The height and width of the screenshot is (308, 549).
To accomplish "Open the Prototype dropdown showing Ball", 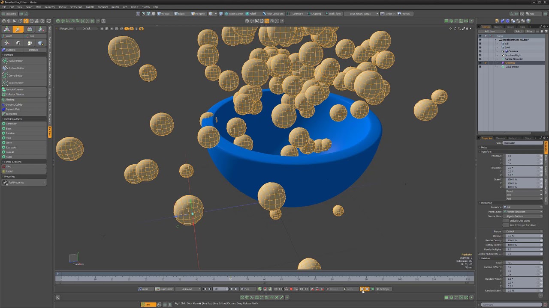I will [522, 207].
